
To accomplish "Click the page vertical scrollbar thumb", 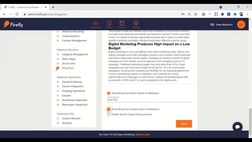I will pos(250,121).
